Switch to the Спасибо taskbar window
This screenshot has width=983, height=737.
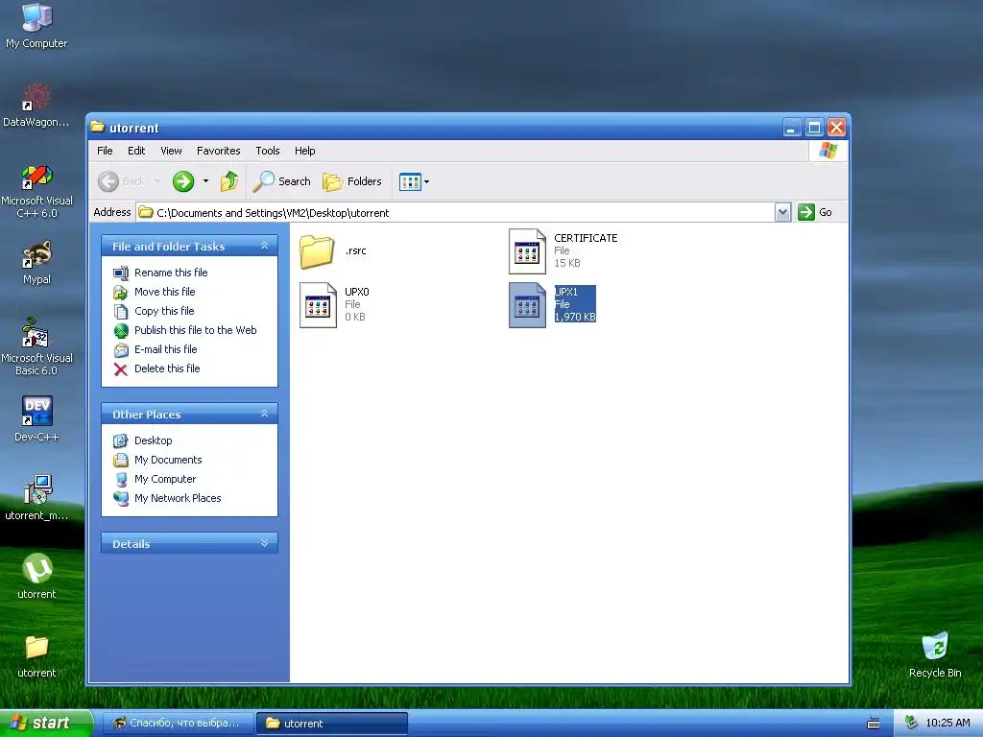point(177,723)
